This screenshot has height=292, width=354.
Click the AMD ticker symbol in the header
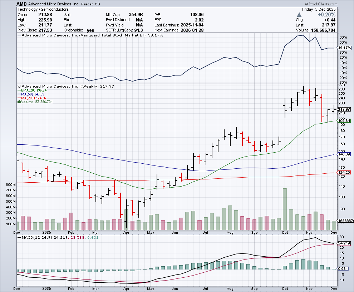coord(21,4)
